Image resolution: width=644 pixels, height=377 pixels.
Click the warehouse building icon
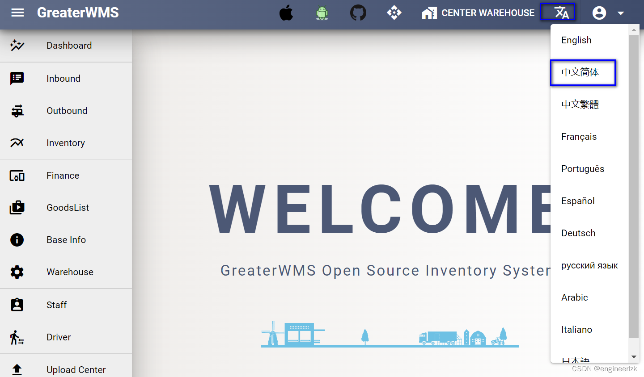[429, 13]
